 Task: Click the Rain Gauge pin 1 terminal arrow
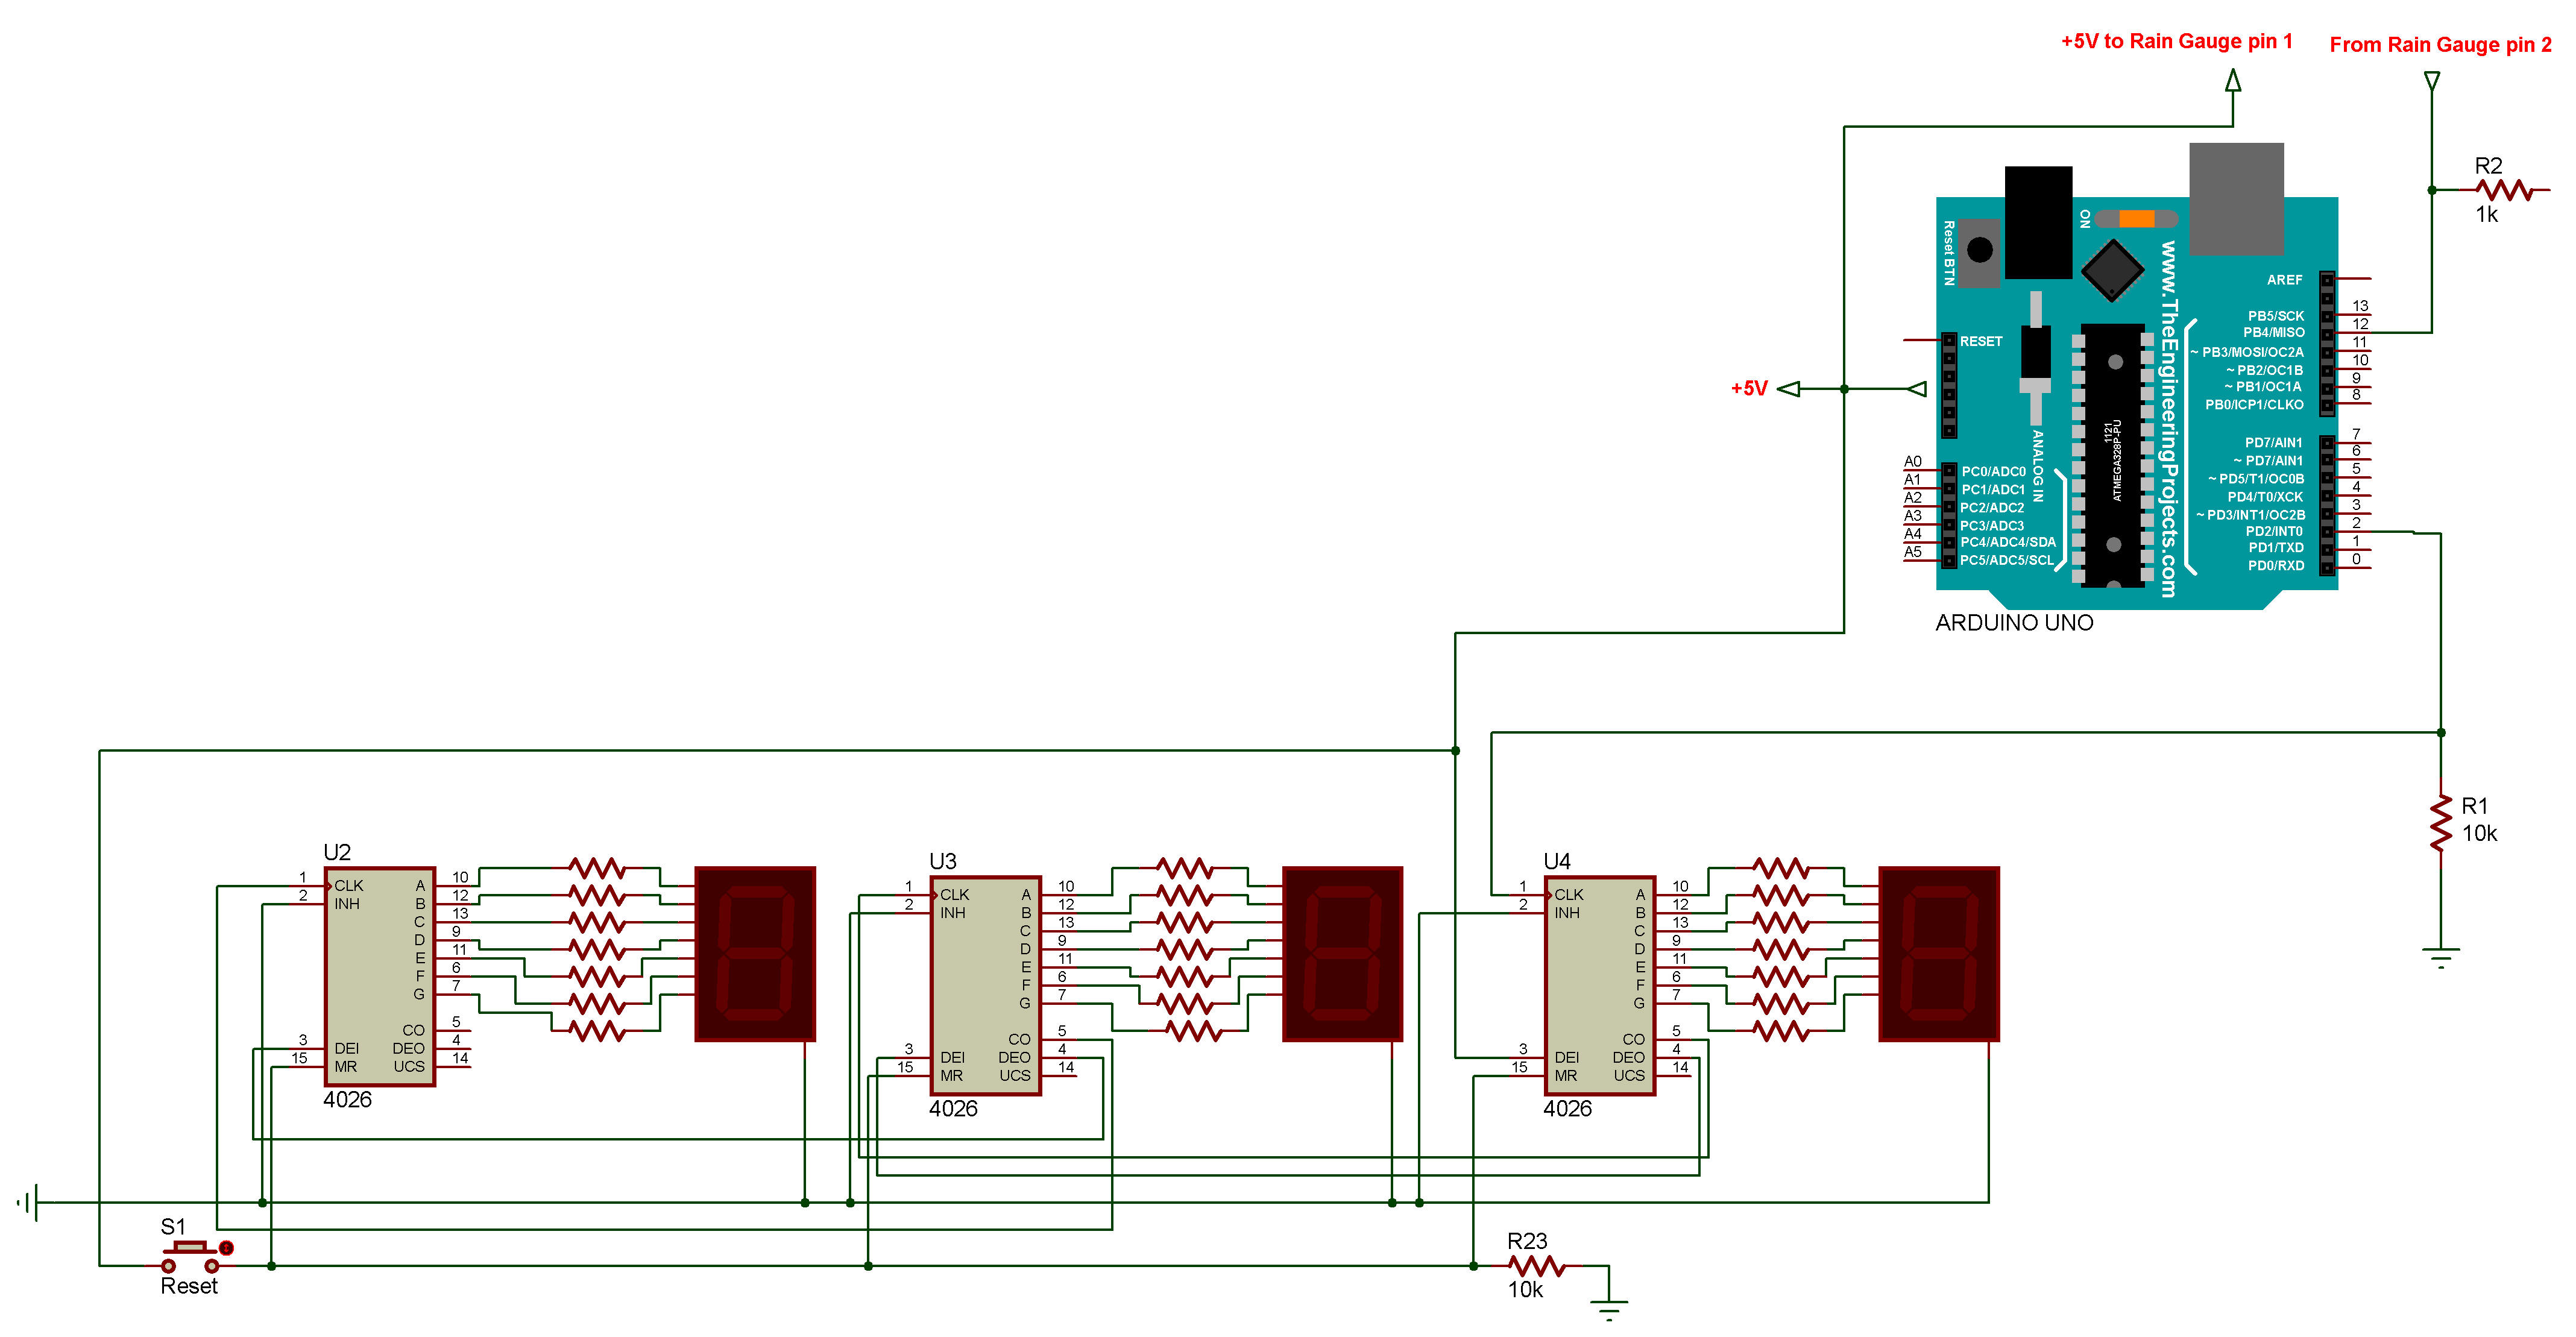[2233, 80]
